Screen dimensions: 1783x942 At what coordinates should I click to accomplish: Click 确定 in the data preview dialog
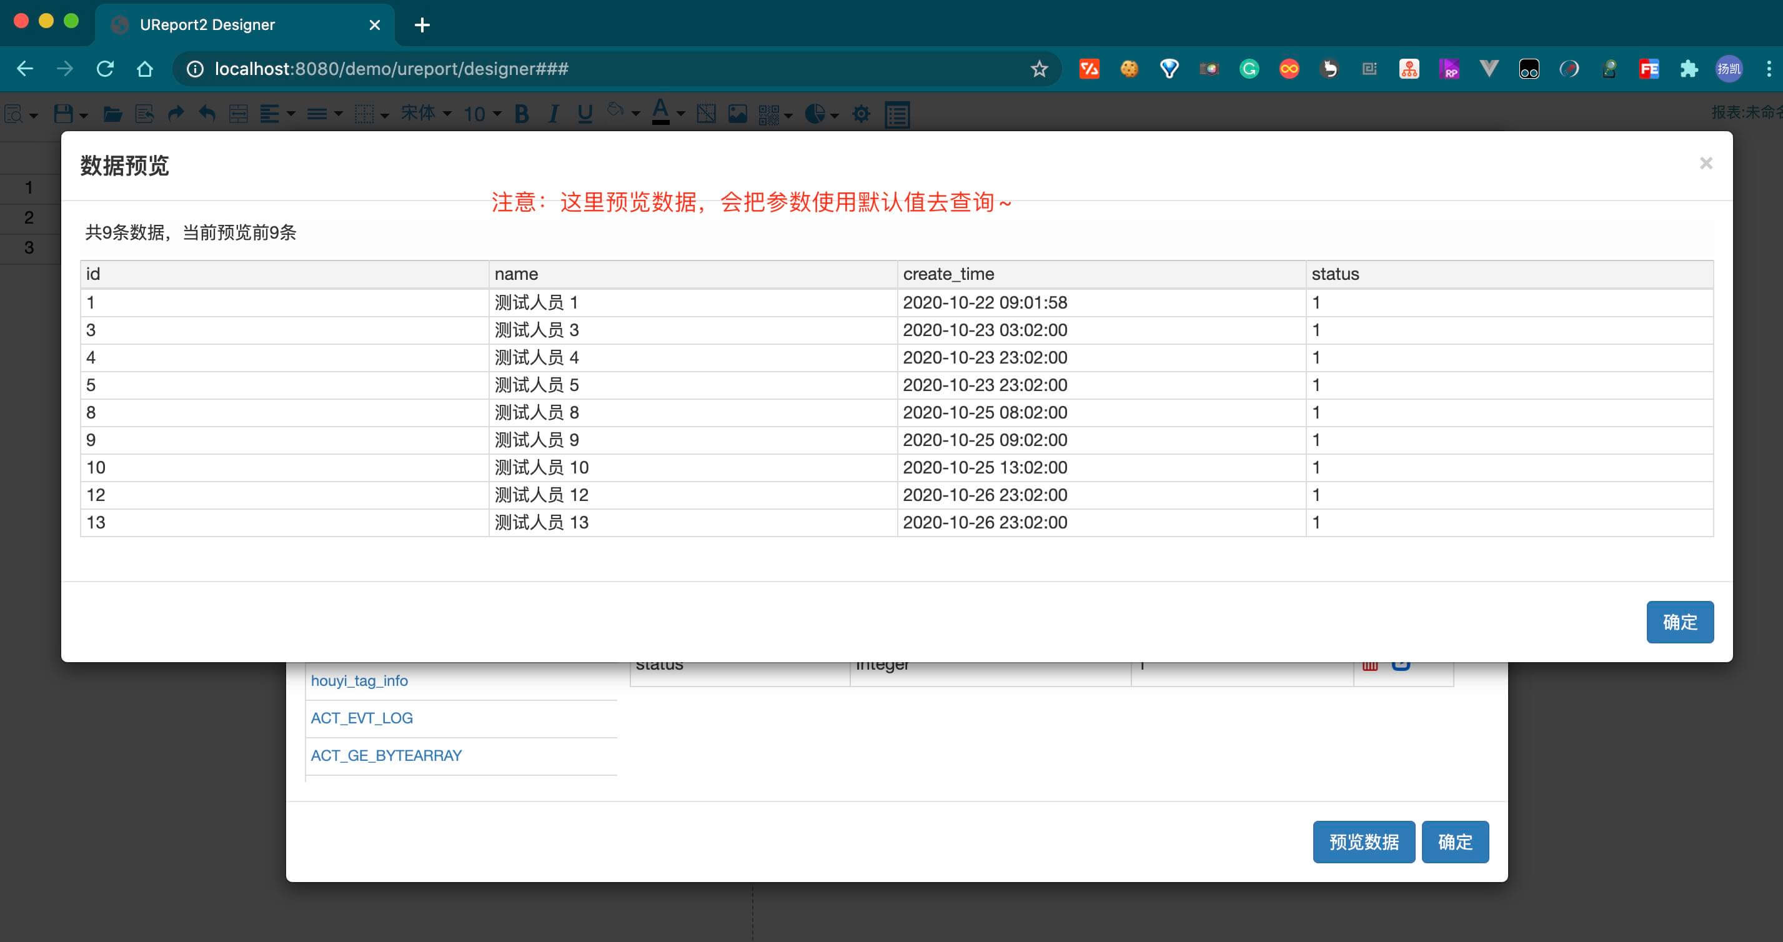1679,622
